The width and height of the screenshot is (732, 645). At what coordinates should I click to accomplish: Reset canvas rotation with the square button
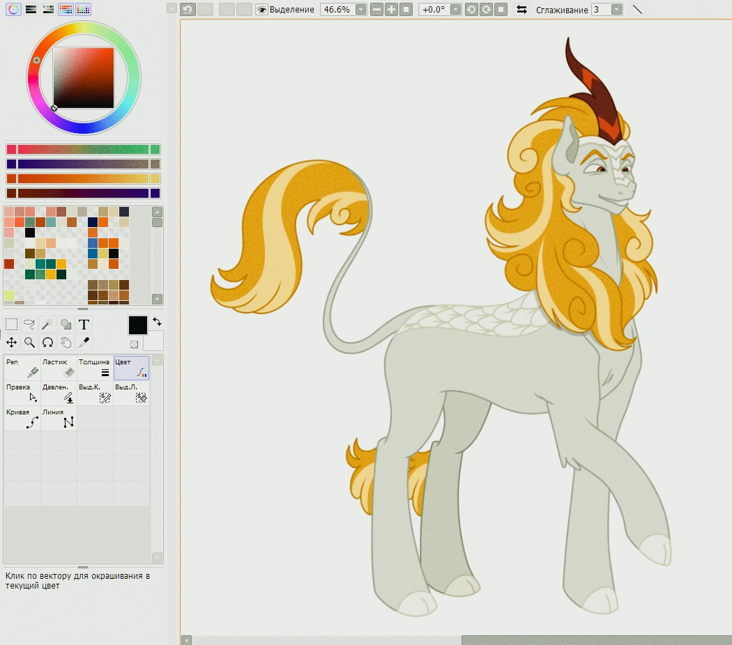[501, 9]
